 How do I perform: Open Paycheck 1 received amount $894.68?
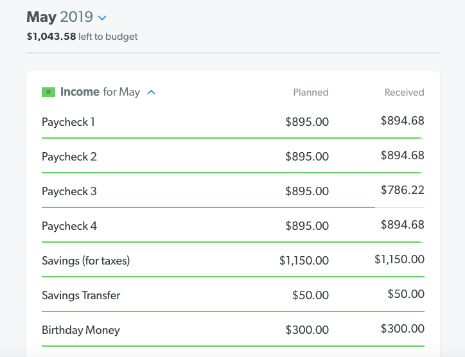pyautogui.click(x=402, y=121)
